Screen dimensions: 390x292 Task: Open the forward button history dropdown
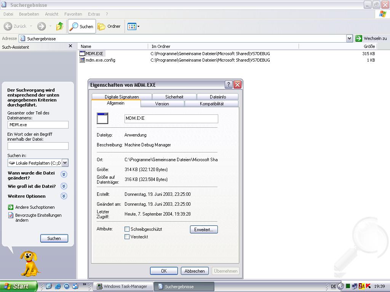click(50, 26)
